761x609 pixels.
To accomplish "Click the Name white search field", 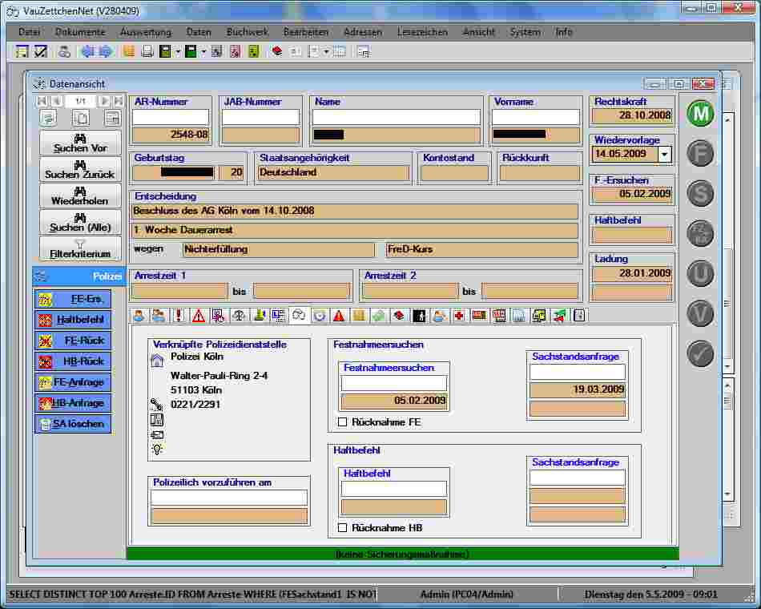I will 396,117.
